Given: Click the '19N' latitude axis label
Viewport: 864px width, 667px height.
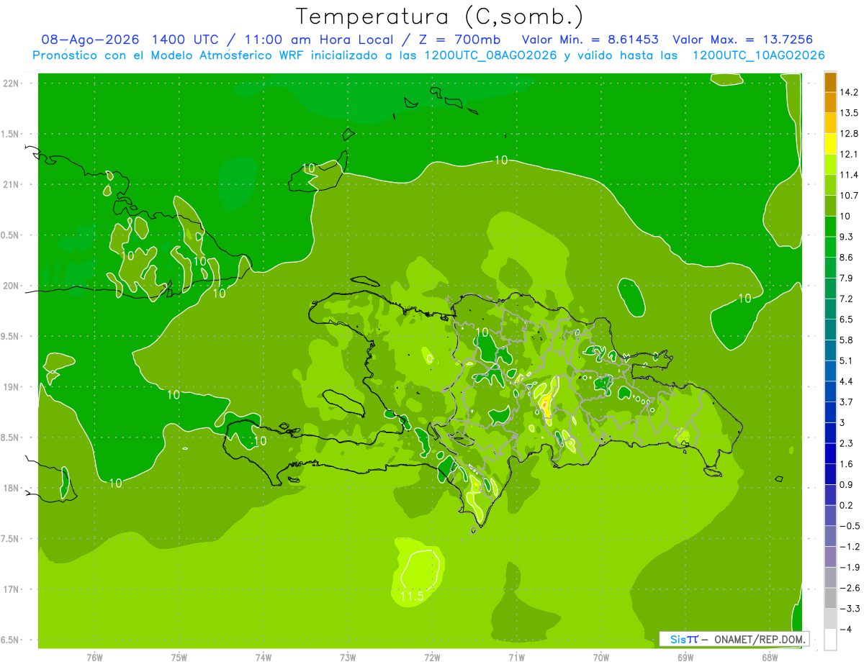Looking at the screenshot, I should pos(12,387).
